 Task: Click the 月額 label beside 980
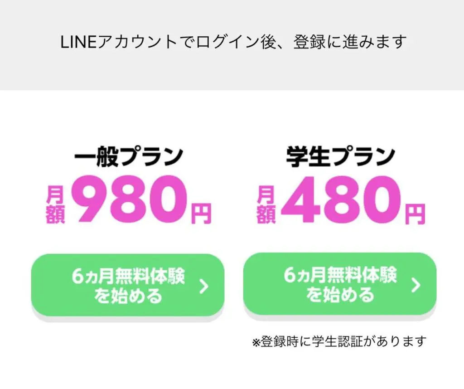[55, 204]
